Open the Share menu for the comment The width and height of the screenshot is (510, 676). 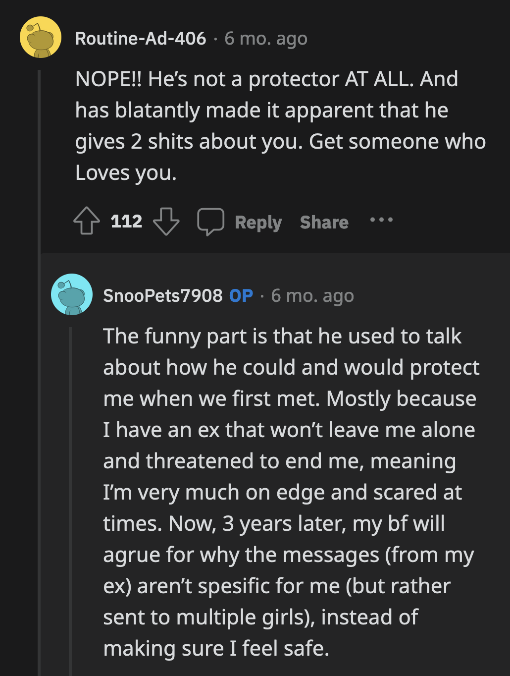point(323,223)
